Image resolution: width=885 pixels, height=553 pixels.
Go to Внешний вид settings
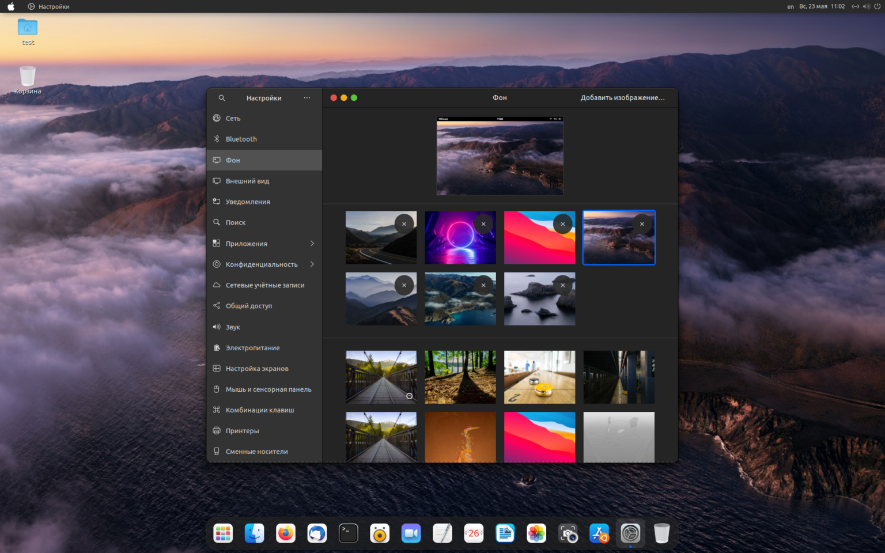(264, 181)
